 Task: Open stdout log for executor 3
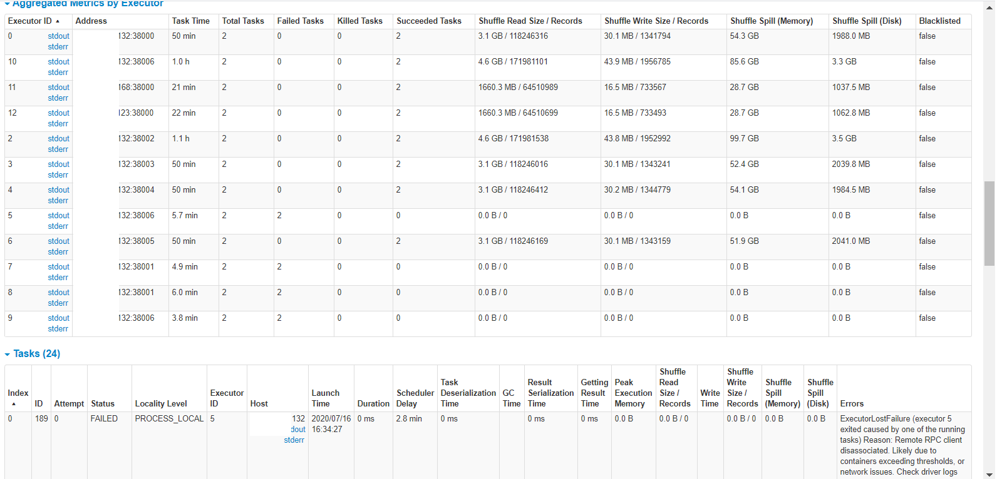[x=59, y=164]
